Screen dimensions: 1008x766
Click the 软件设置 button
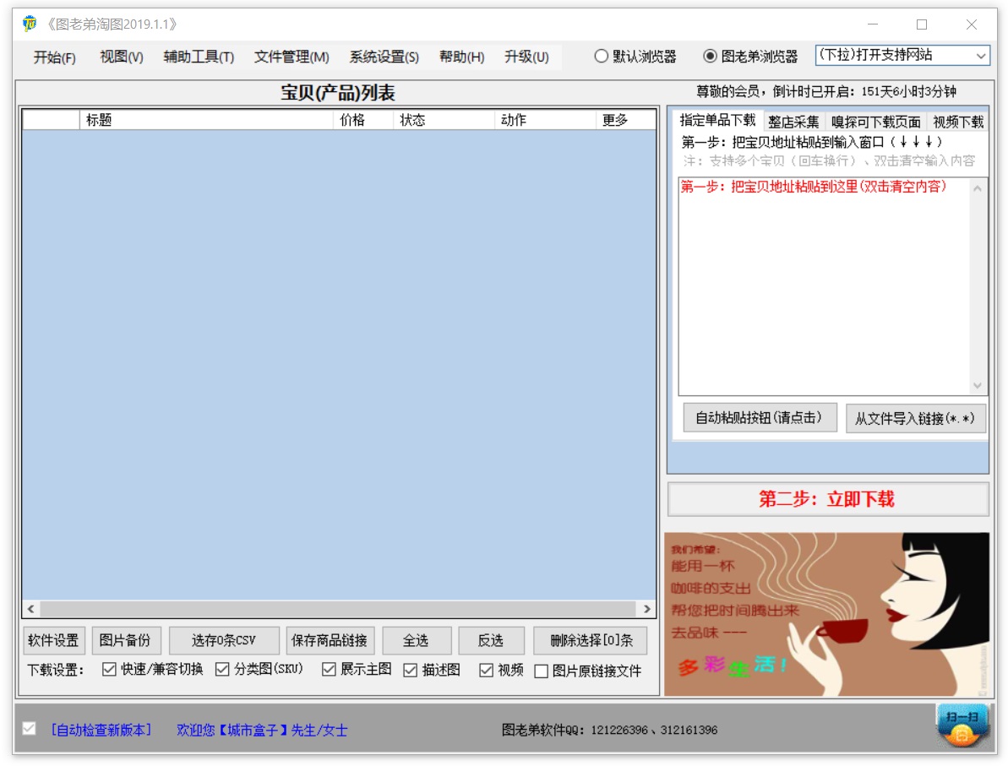click(53, 640)
